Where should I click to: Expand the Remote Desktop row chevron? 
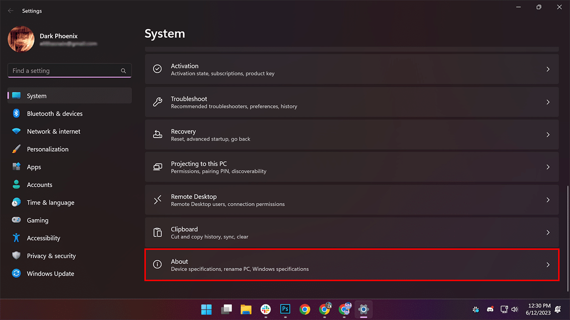548,200
